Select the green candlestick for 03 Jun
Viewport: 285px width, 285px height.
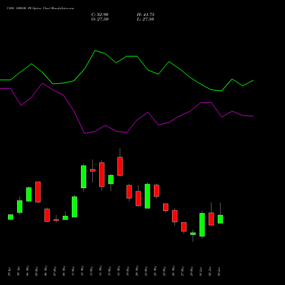[x=221, y=219]
